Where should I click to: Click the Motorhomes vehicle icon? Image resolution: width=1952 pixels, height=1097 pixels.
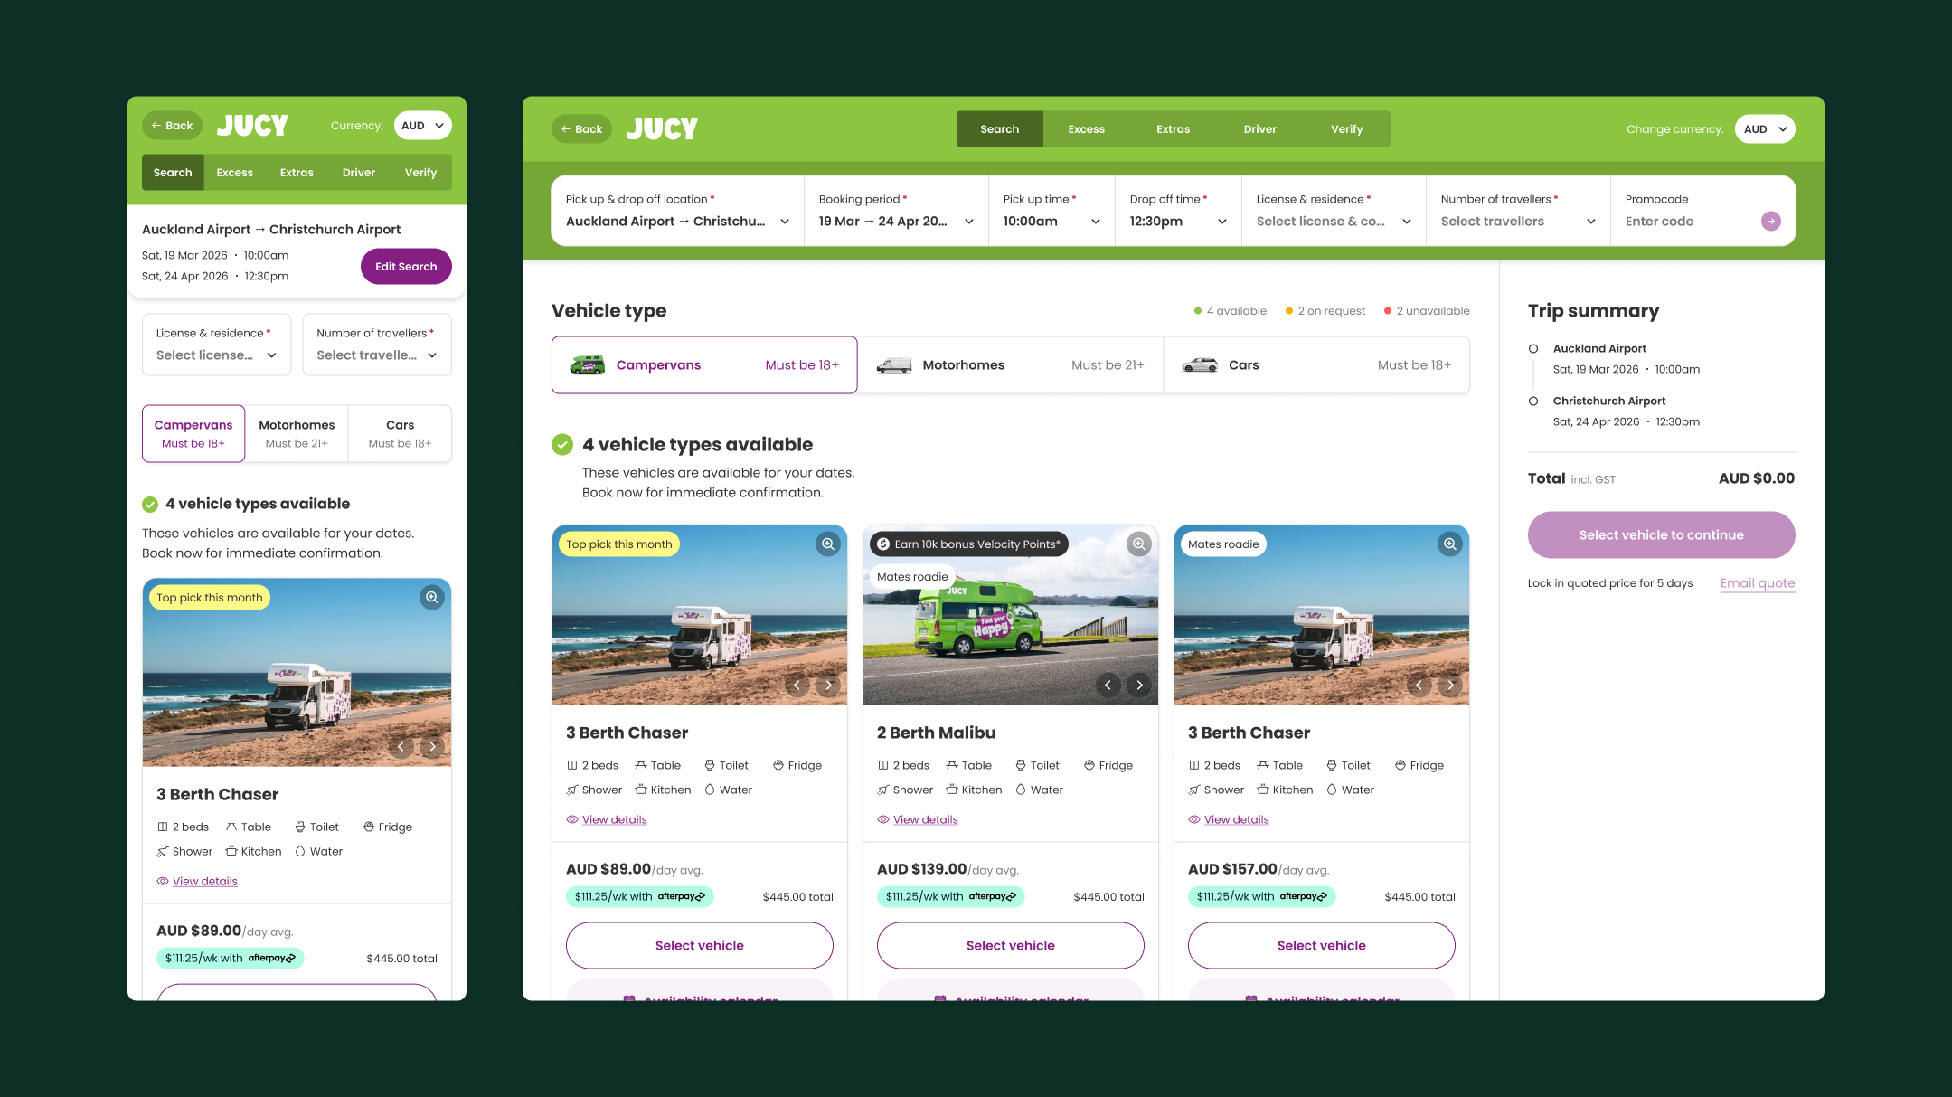pos(894,365)
